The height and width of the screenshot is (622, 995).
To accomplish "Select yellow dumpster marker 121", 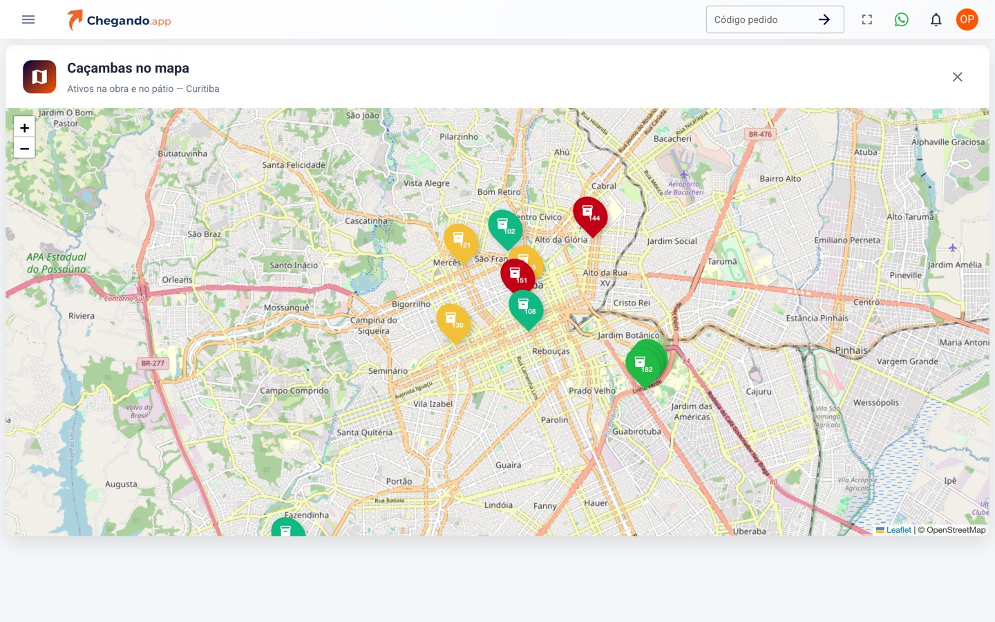I will point(461,243).
